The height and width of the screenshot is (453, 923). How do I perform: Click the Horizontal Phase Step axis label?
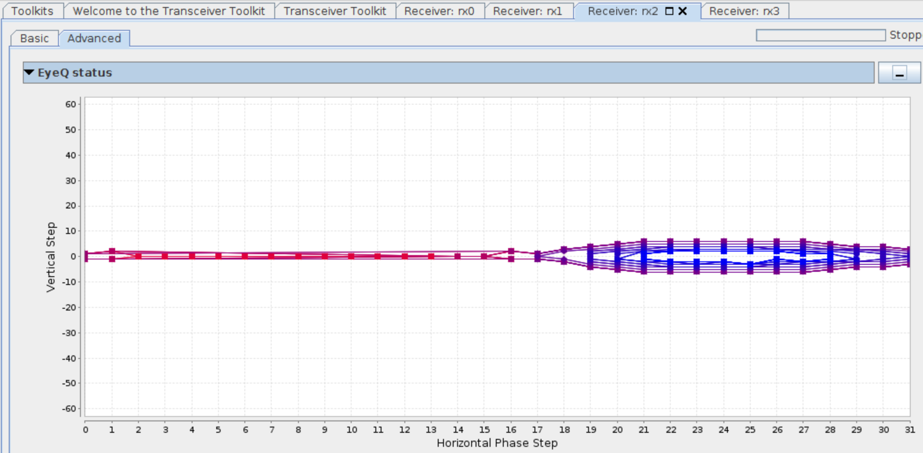(497, 443)
